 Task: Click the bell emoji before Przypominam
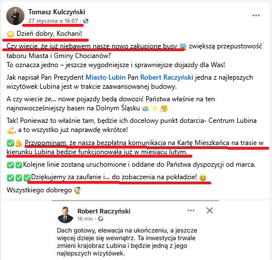19,143
